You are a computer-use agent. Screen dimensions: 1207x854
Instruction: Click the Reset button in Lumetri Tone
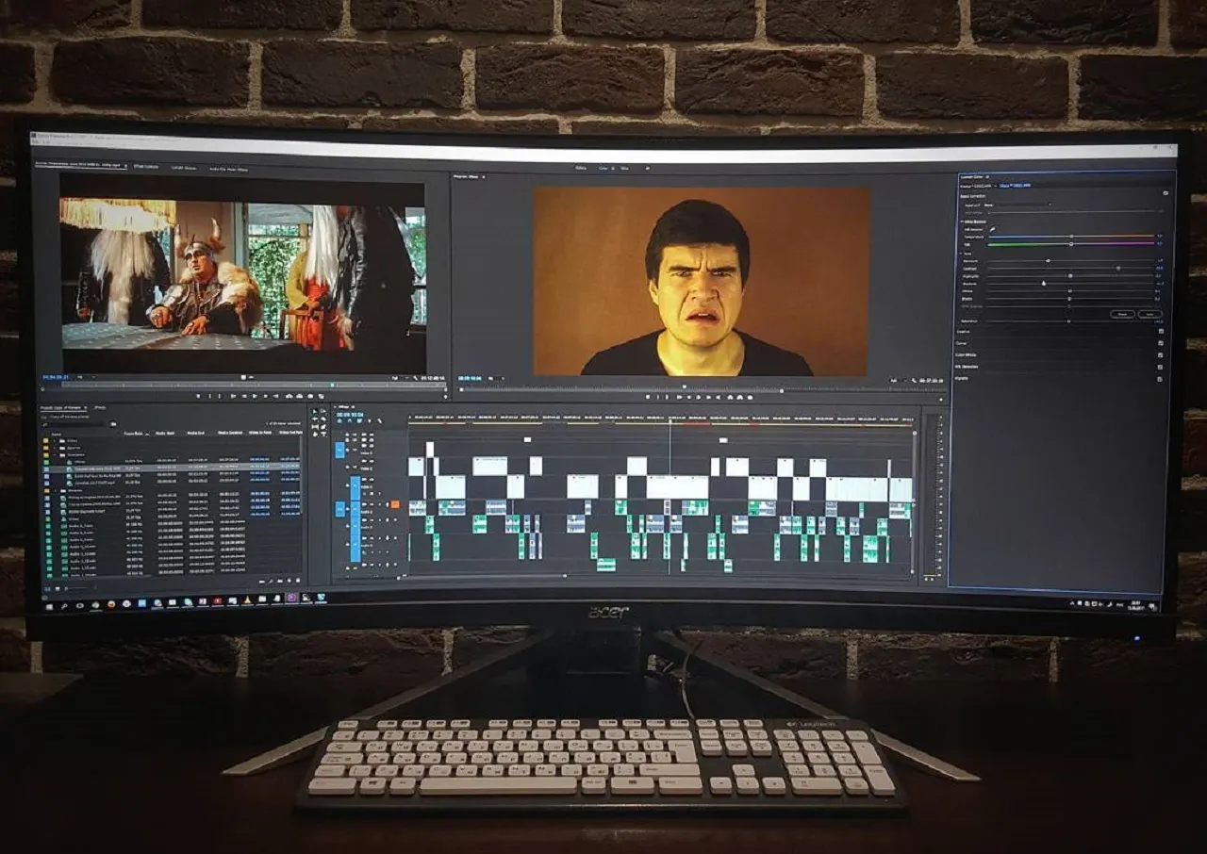point(1121,314)
